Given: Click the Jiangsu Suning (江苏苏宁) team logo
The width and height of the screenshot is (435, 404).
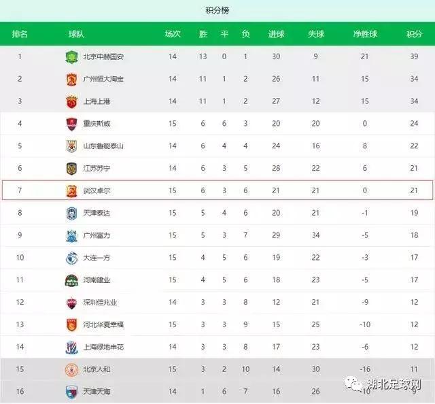Looking at the screenshot, I should click(71, 169).
